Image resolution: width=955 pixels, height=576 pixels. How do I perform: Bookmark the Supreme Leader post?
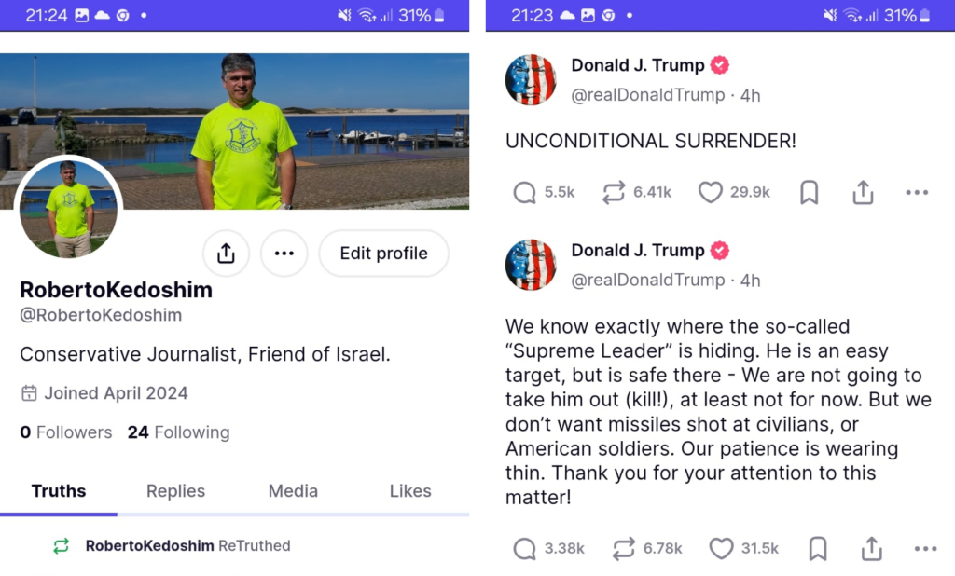click(x=818, y=549)
